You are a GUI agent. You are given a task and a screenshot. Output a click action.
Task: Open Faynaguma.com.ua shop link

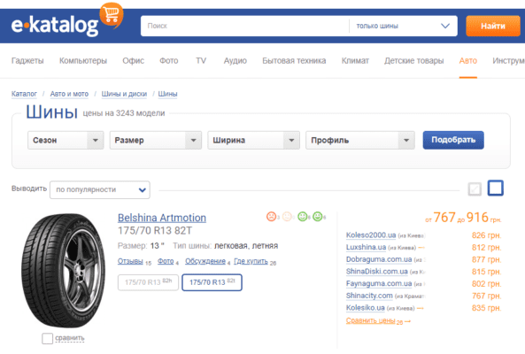point(379,283)
